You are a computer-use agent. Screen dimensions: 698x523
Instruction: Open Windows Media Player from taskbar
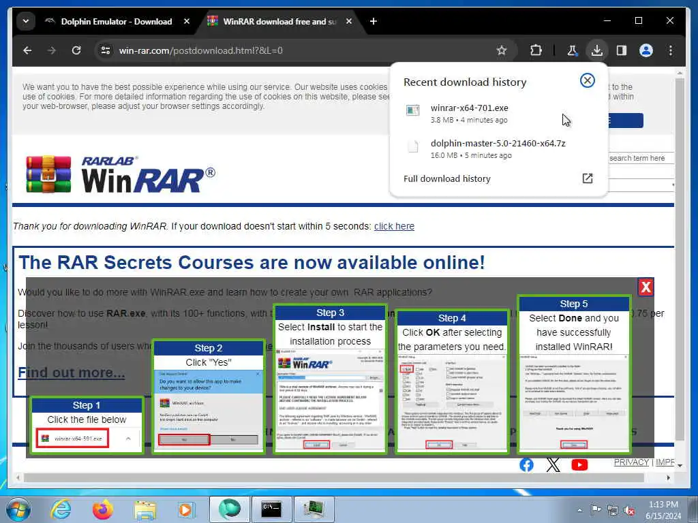(186, 509)
